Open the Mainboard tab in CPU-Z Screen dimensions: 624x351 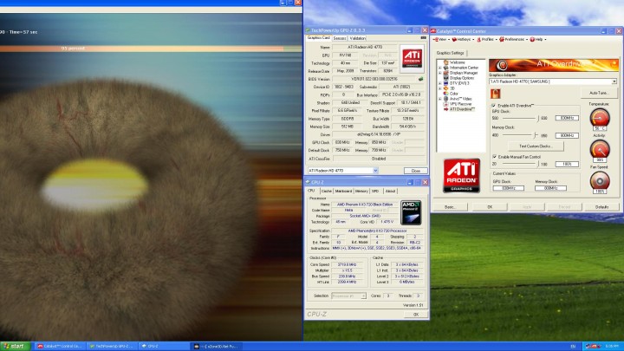(343, 191)
